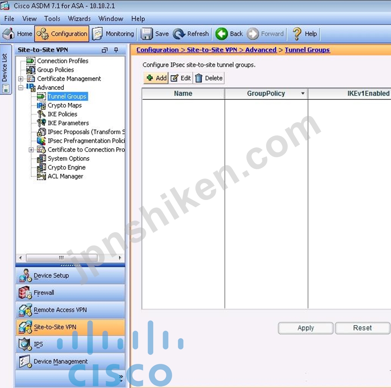Open the Configuration view

click(62, 34)
